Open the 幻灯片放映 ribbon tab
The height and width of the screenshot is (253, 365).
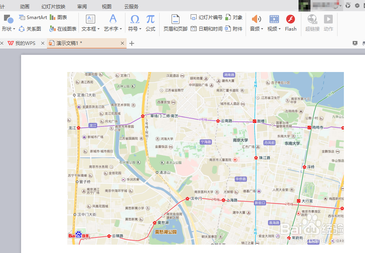[x=53, y=6]
